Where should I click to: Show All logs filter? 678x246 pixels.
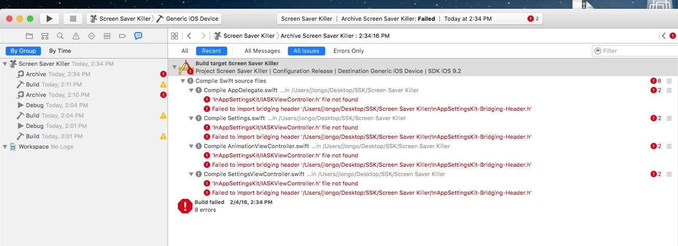pos(185,51)
